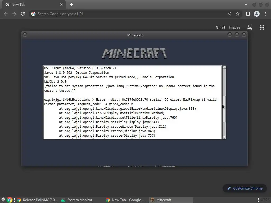Click the taskbar handle dots before the clock
This screenshot has width=271, height=203.
(258, 200)
